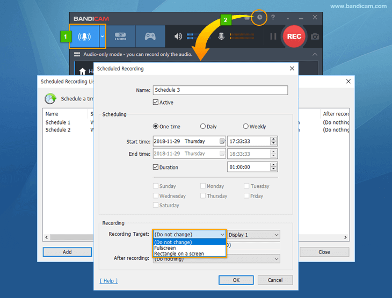Check the Sunday checkbox
Screen dimensions: 392x298
pos(156,186)
